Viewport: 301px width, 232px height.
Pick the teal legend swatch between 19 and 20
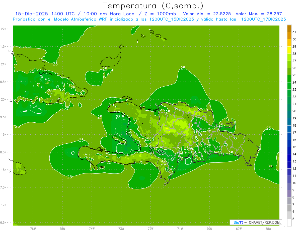(x=289, y=115)
